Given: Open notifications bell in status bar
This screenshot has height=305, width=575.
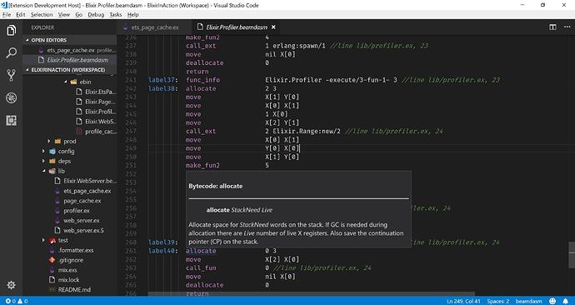Looking at the screenshot, I should pyautogui.click(x=566, y=301).
